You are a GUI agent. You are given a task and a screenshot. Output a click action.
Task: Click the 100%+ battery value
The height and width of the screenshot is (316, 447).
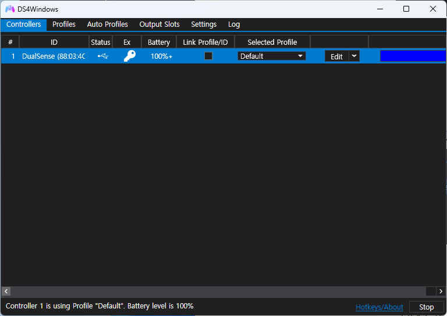click(162, 56)
